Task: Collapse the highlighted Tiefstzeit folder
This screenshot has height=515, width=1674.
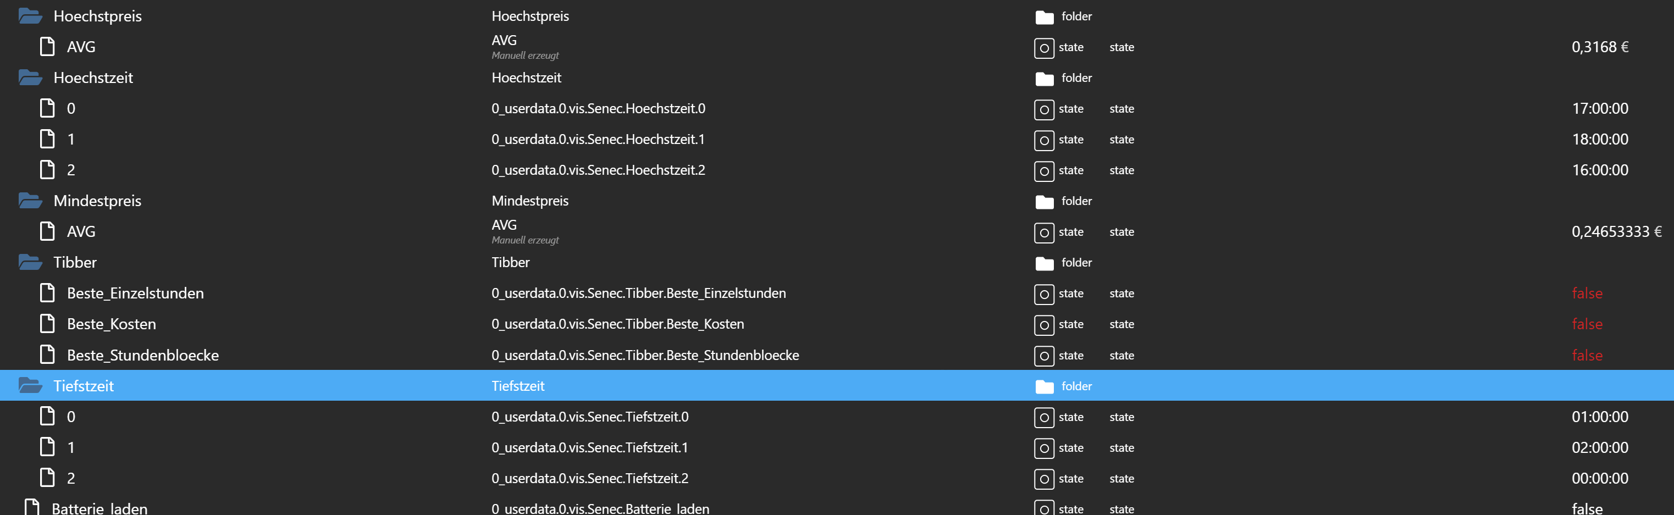Action: 31,386
